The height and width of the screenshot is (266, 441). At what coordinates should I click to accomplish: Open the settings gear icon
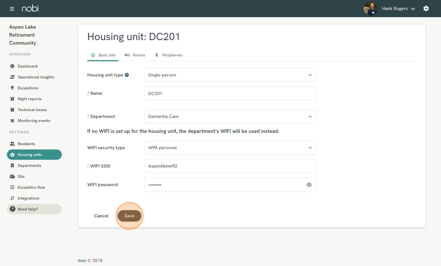click(426, 9)
